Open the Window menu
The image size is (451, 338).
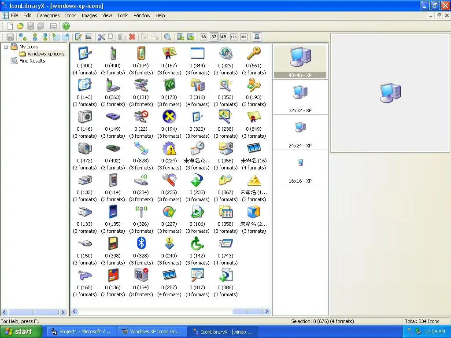142,15
